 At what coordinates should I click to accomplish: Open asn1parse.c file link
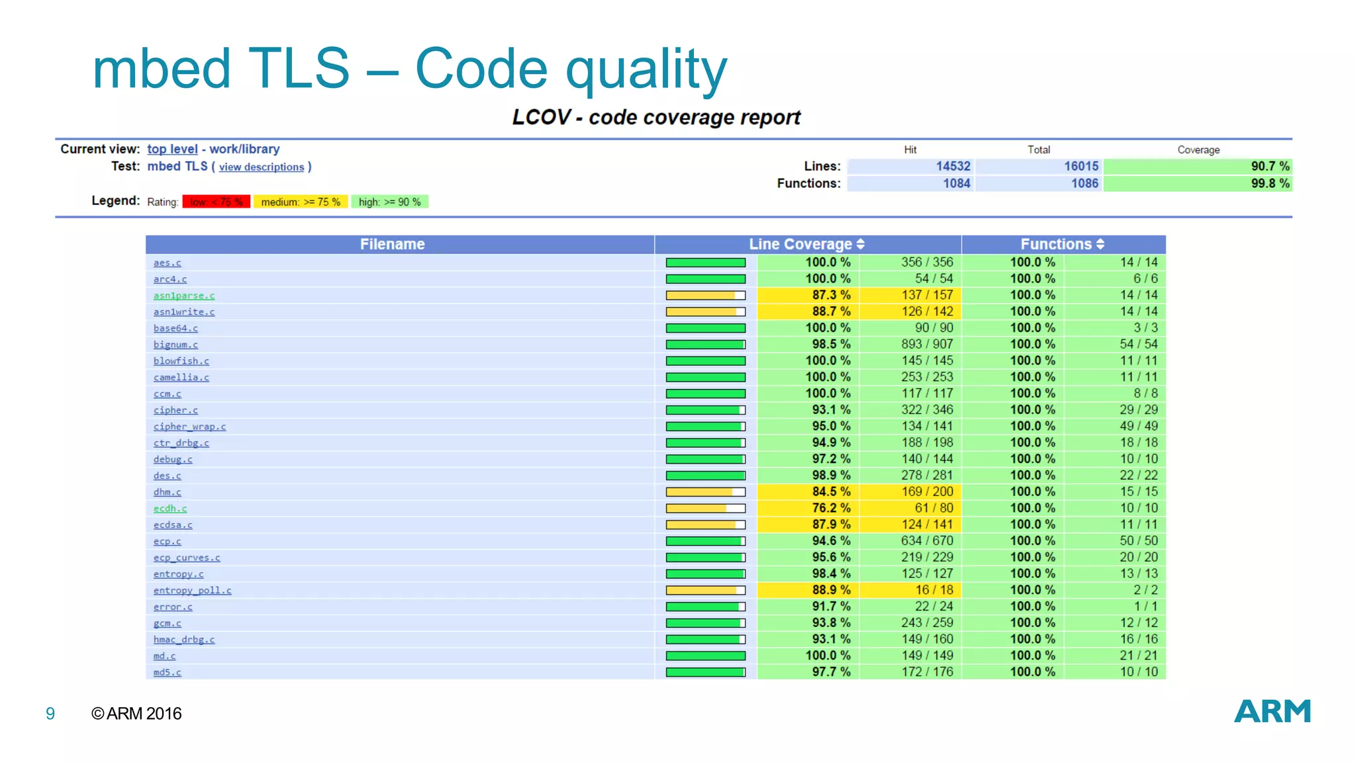pyautogui.click(x=184, y=296)
